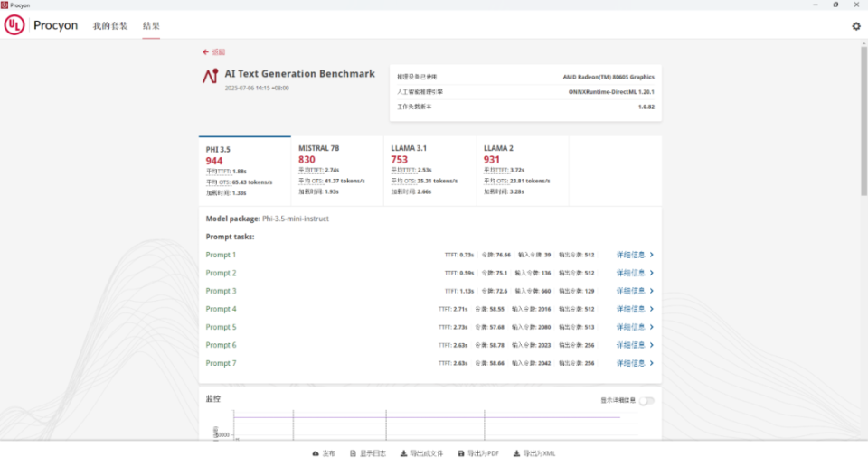Expand details chevron for Prompt 4
The image size is (868, 466).
click(652, 309)
